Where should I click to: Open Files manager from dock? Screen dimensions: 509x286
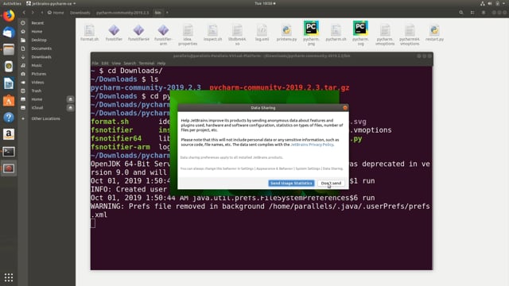tap(9, 49)
